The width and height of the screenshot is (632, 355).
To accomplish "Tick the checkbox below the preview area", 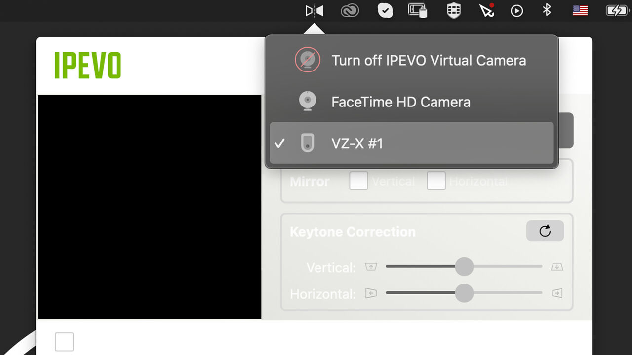I will click(x=64, y=341).
